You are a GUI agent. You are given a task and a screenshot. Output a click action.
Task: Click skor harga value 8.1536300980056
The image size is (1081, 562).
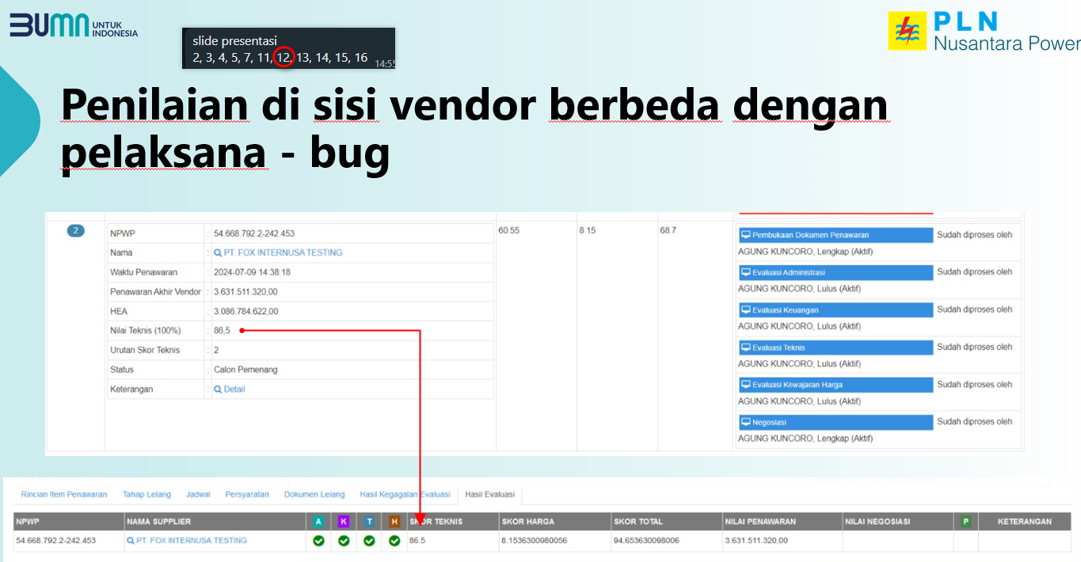coord(535,541)
